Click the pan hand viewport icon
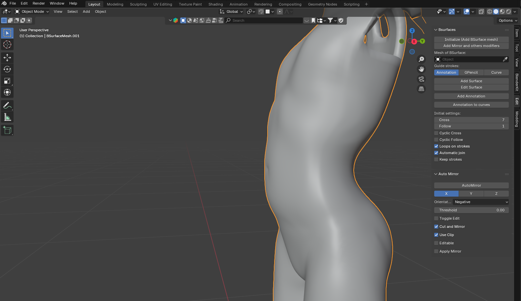This screenshot has width=521, height=301. point(421,69)
